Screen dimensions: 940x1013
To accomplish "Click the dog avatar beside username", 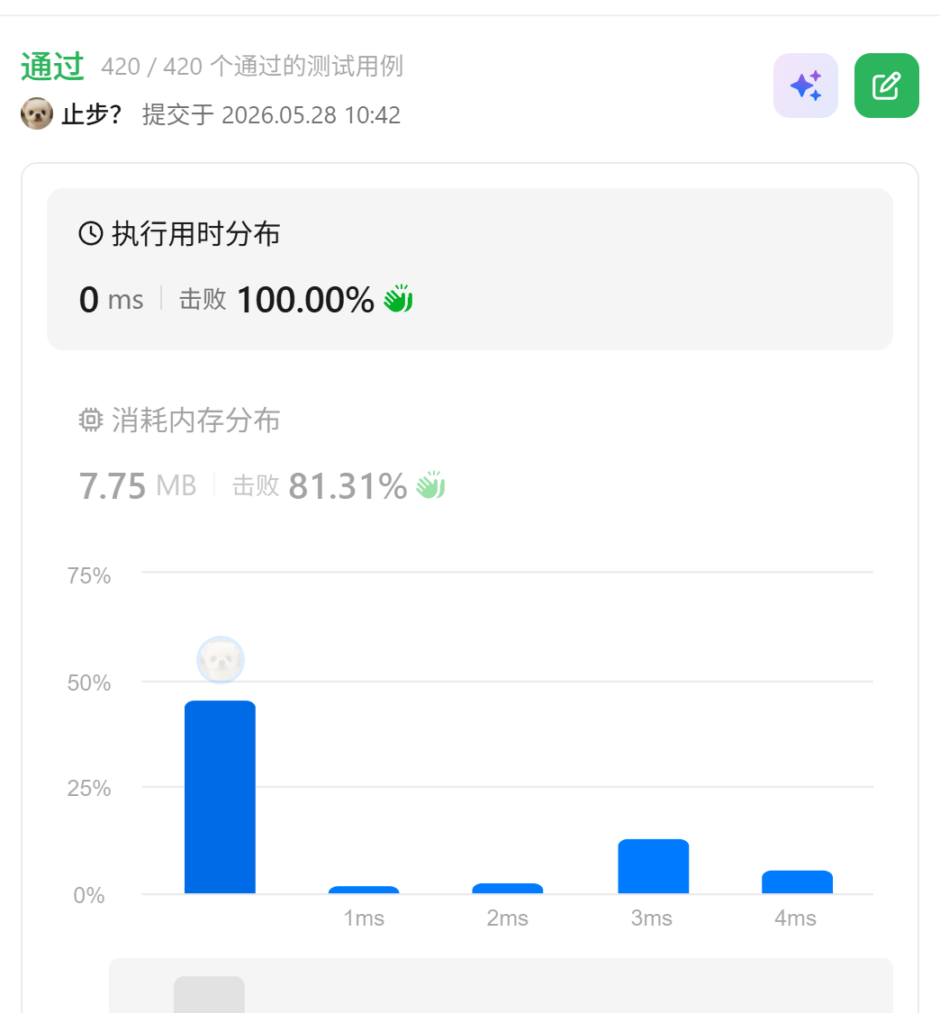I will 37,113.
